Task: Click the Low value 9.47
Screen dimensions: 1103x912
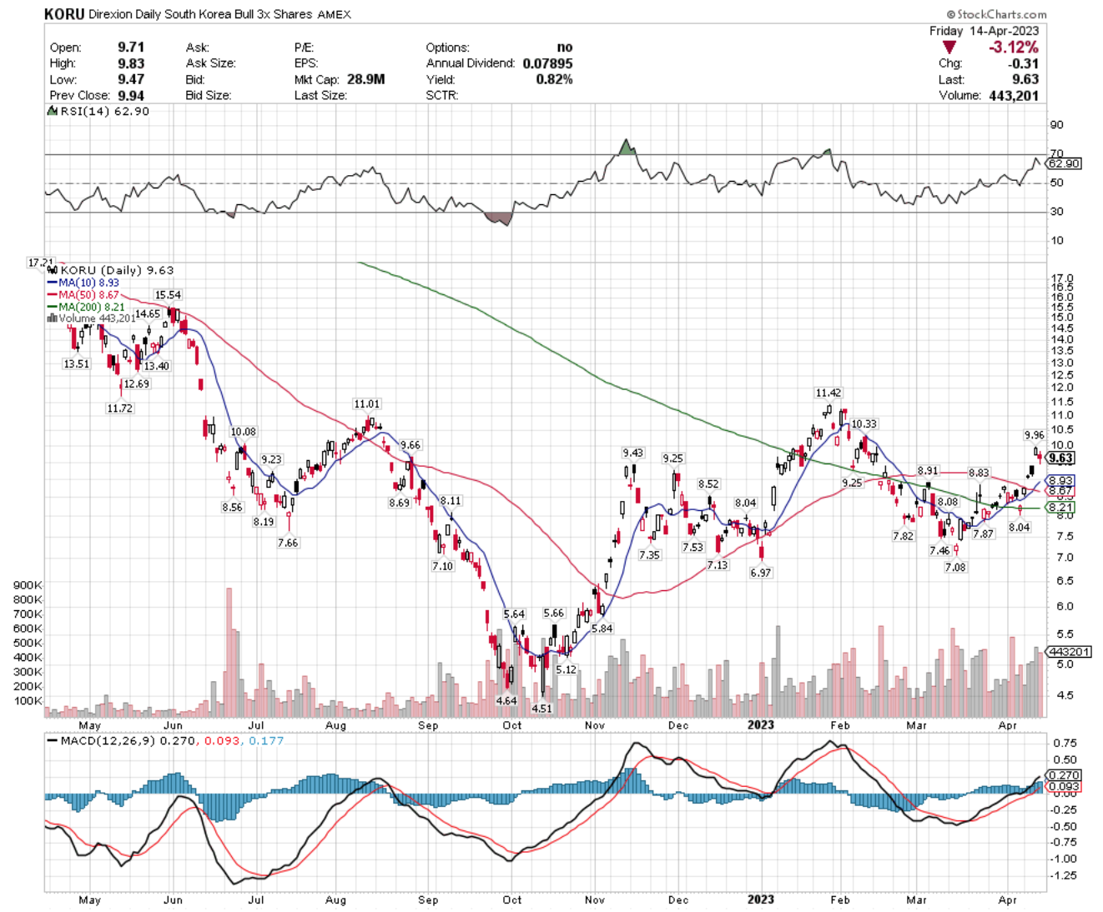Action: tap(131, 79)
